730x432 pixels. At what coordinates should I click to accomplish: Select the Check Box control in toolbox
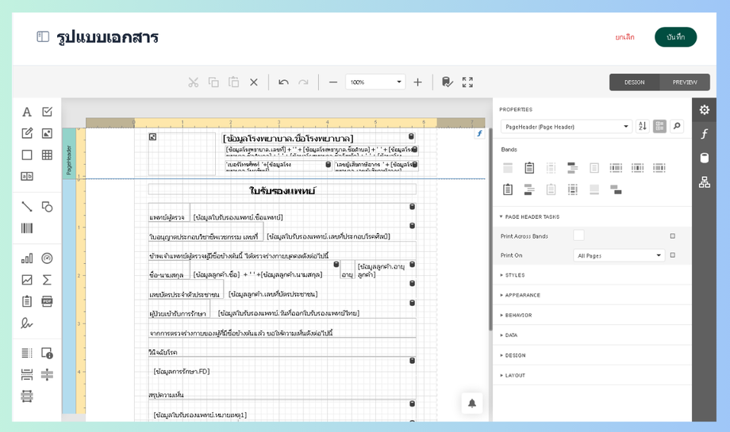(x=47, y=112)
